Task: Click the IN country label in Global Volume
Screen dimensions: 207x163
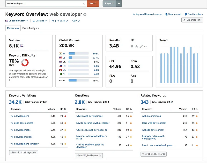Action: [64, 54]
